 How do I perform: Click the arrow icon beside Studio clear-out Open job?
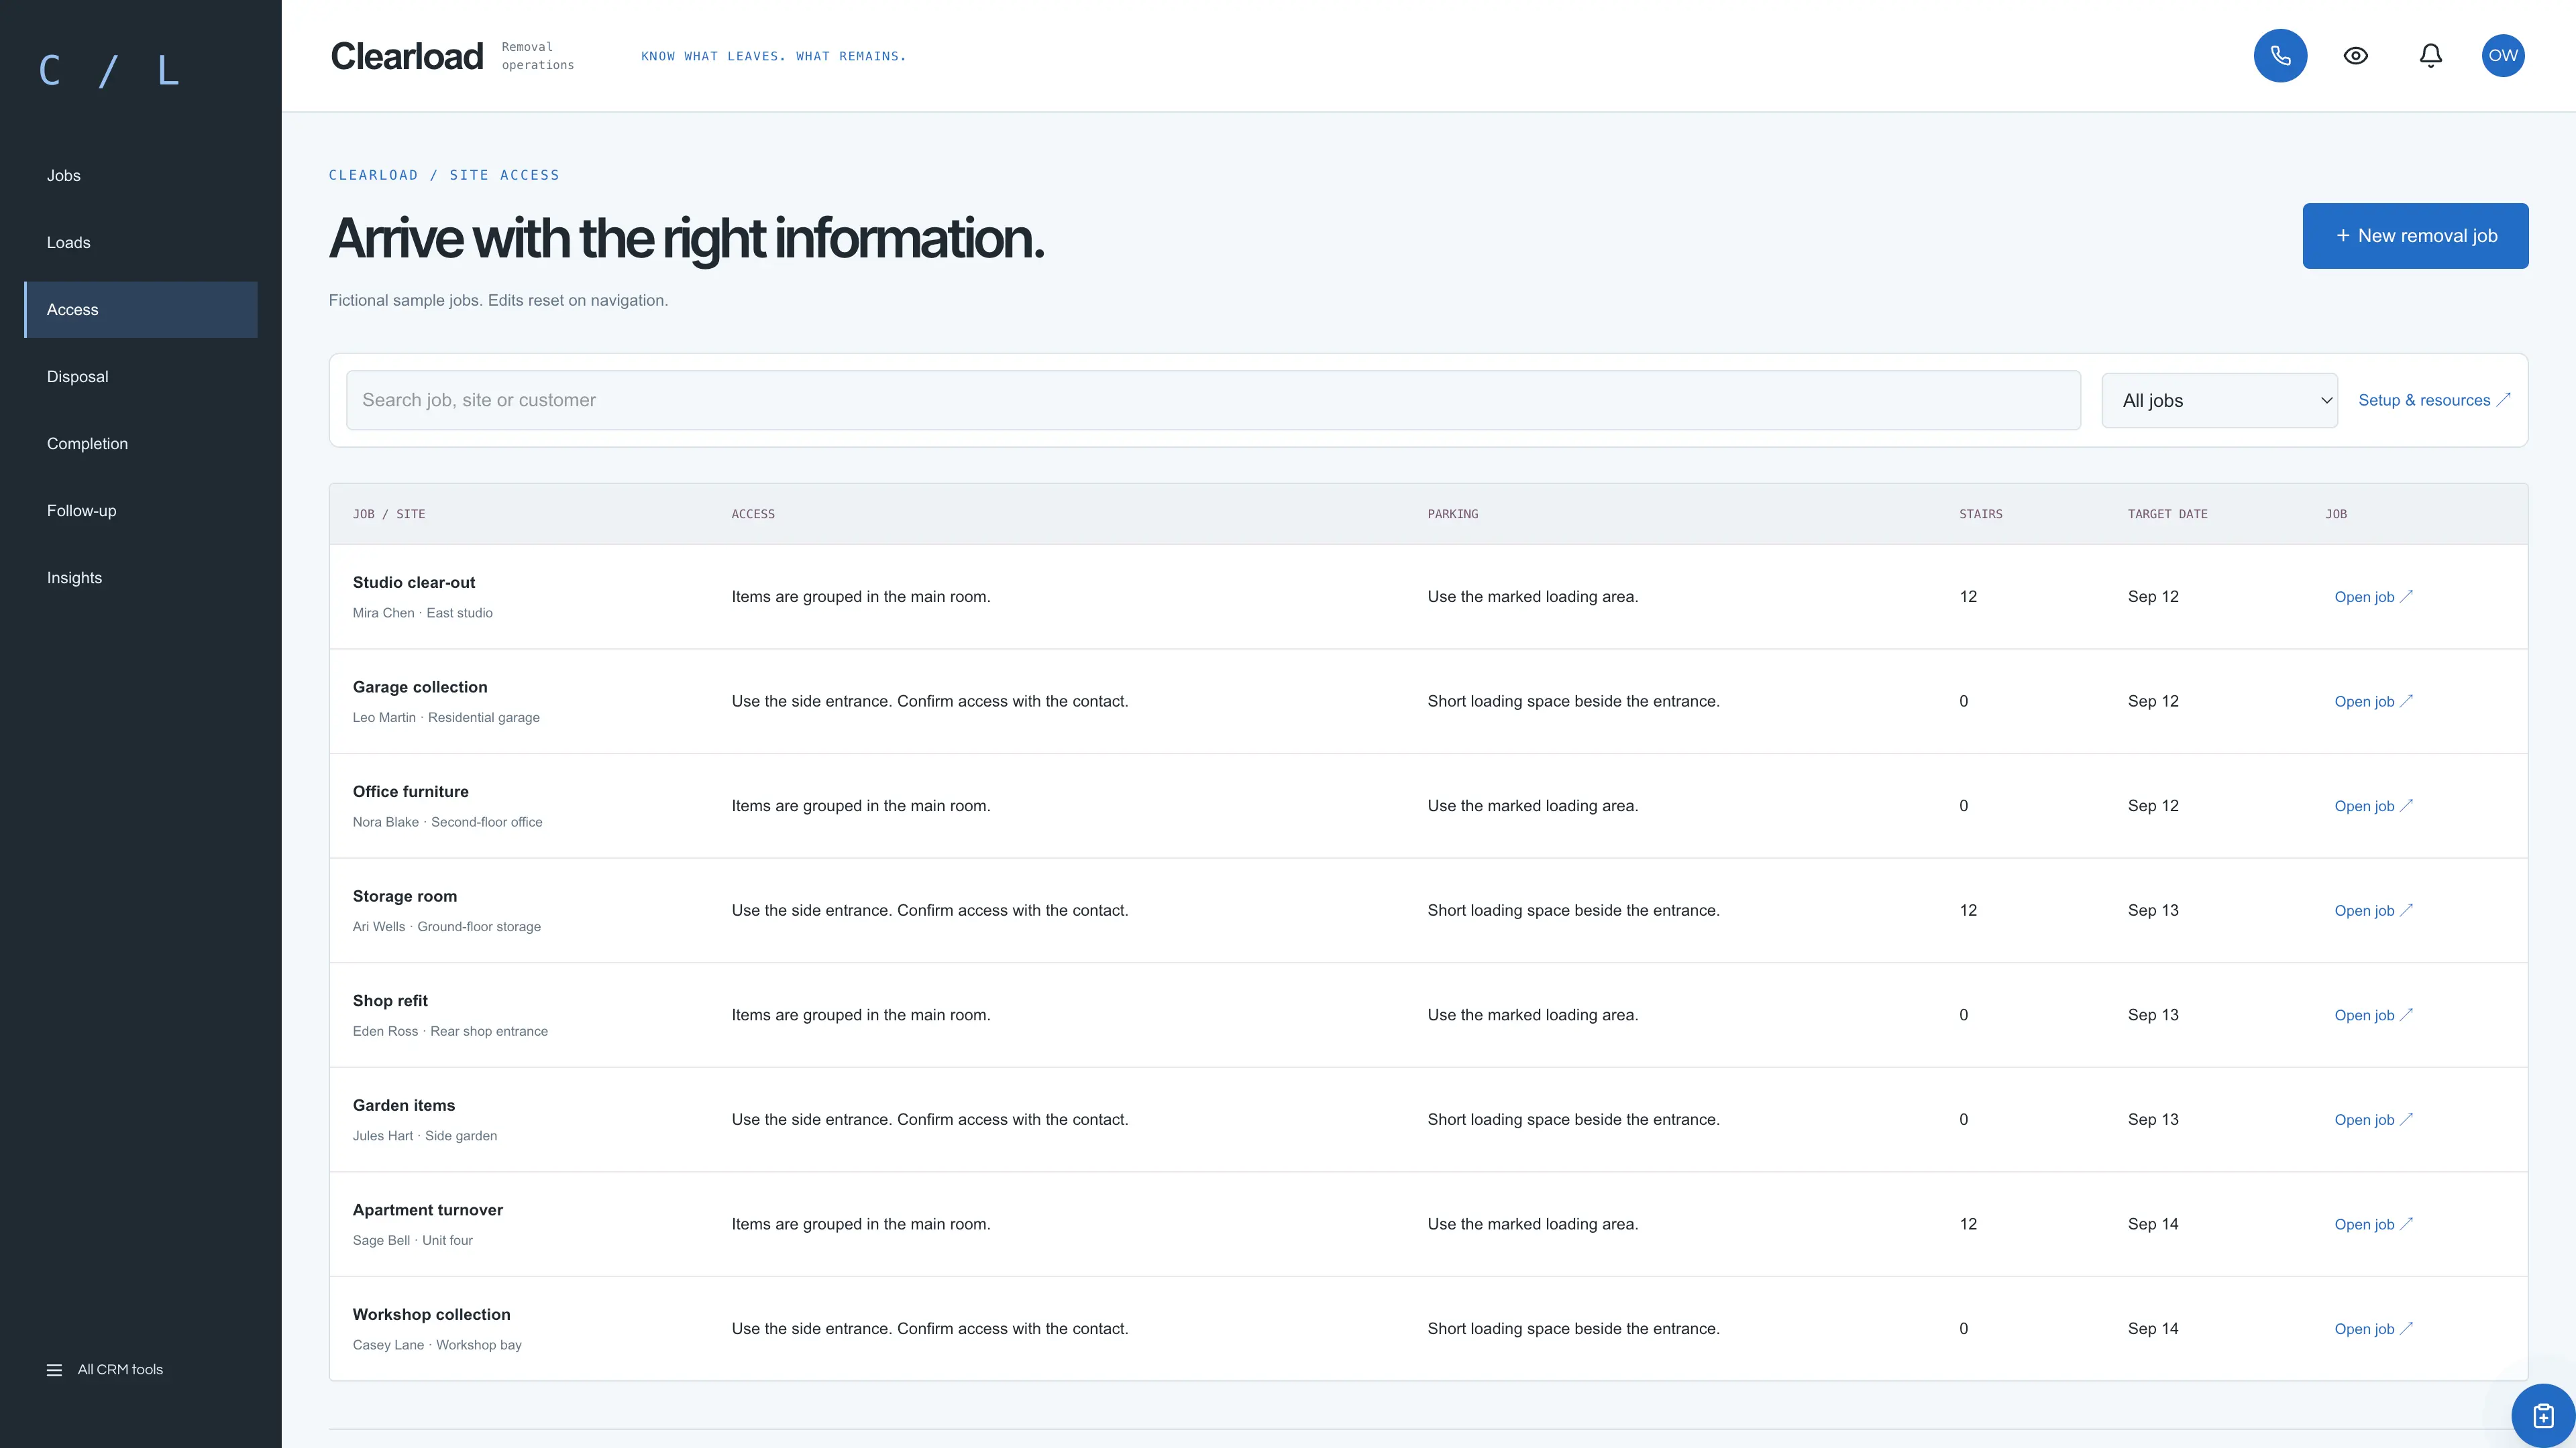[x=2407, y=597]
